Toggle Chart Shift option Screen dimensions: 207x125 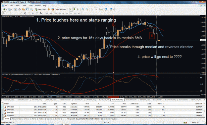[96, 9]
